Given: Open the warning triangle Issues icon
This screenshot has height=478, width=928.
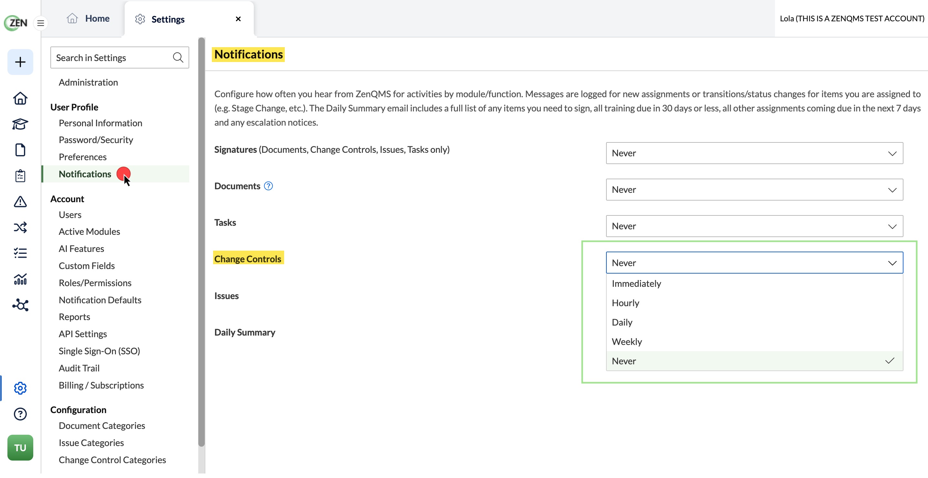Looking at the screenshot, I should point(20,202).
